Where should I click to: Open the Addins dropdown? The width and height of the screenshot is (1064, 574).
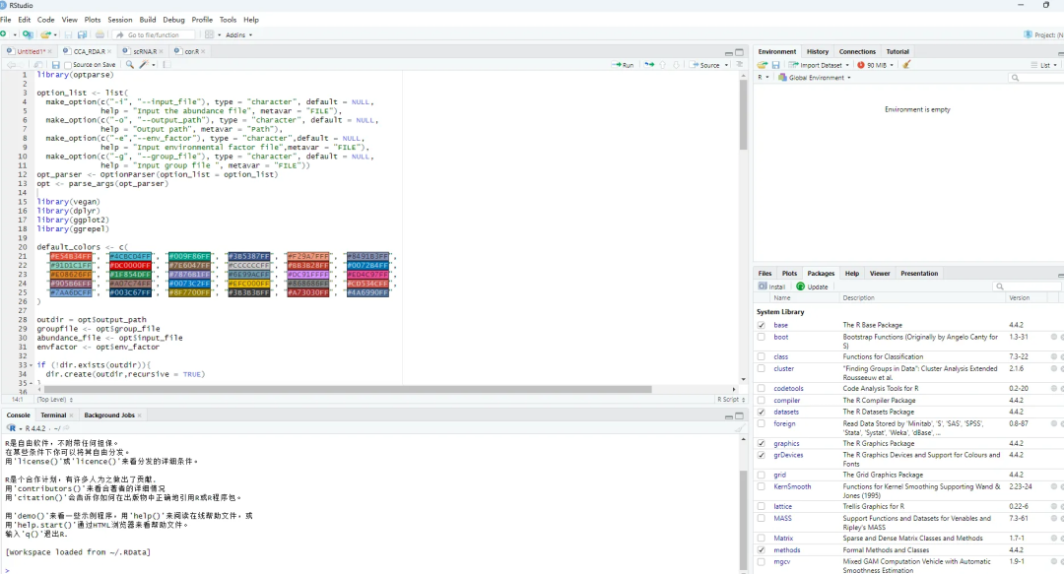(238, 34)
